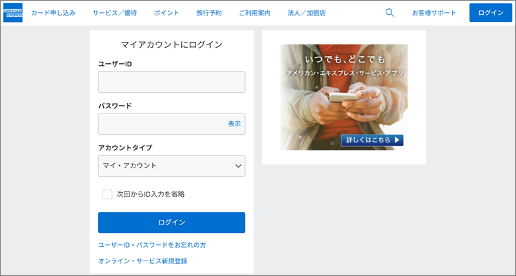
Task: Submit the blue ログイン form button
Action: pyautogui.click(x=172, y=222)
